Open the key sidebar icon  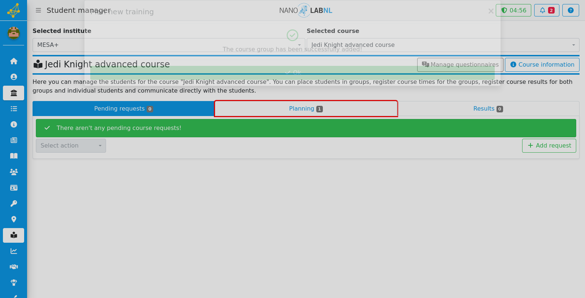(x=14, y=204)
